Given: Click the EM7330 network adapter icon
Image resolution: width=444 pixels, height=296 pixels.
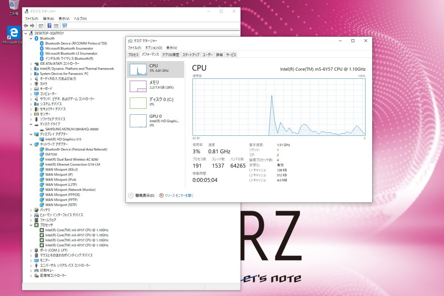Looking at the screenshot, I should pos(42,154).
